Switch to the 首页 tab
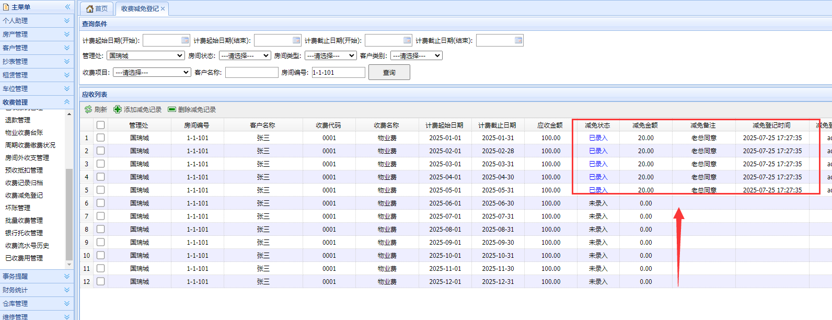This screenshot has height=320, width=832. point(97,9)
